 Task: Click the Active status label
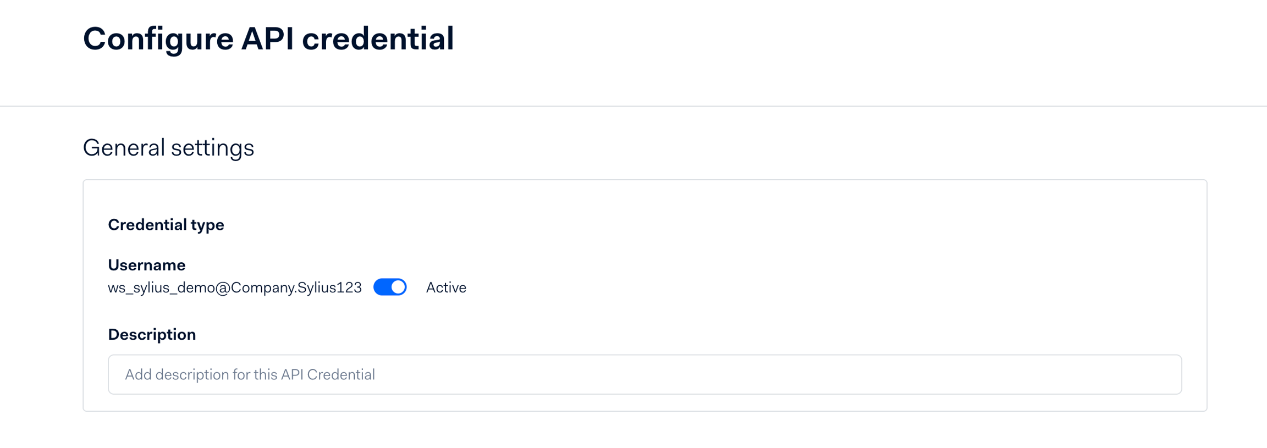click(x=446, y=287)
